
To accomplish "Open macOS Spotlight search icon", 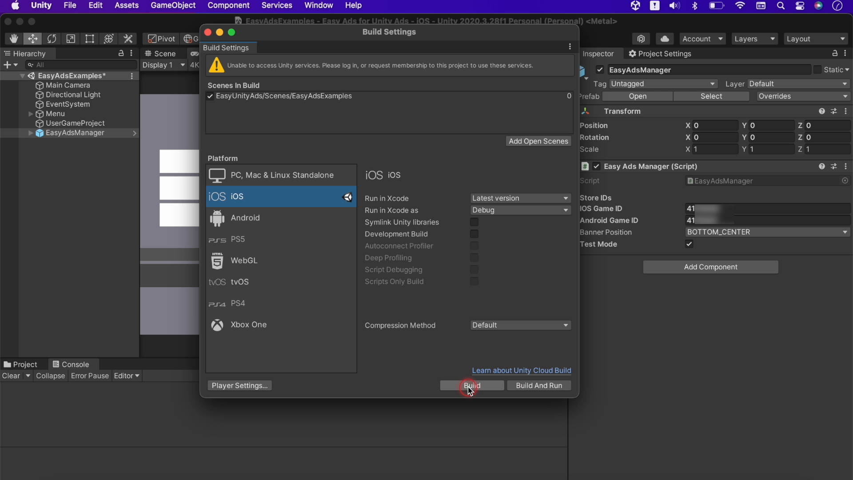I will click(781, 5).
